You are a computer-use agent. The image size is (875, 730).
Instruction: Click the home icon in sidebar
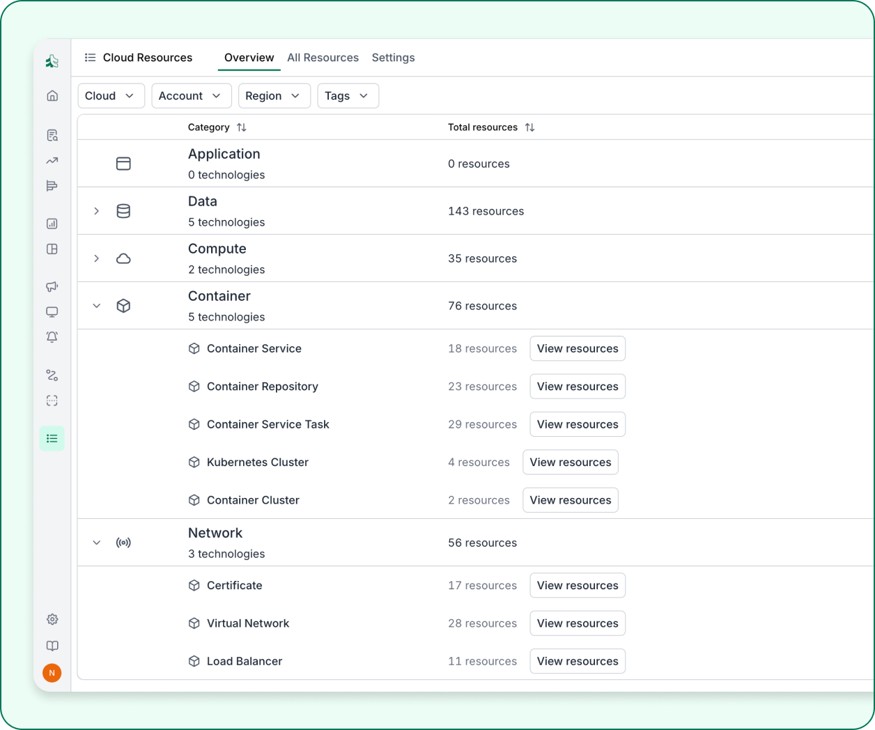click(x=52, y=96)
